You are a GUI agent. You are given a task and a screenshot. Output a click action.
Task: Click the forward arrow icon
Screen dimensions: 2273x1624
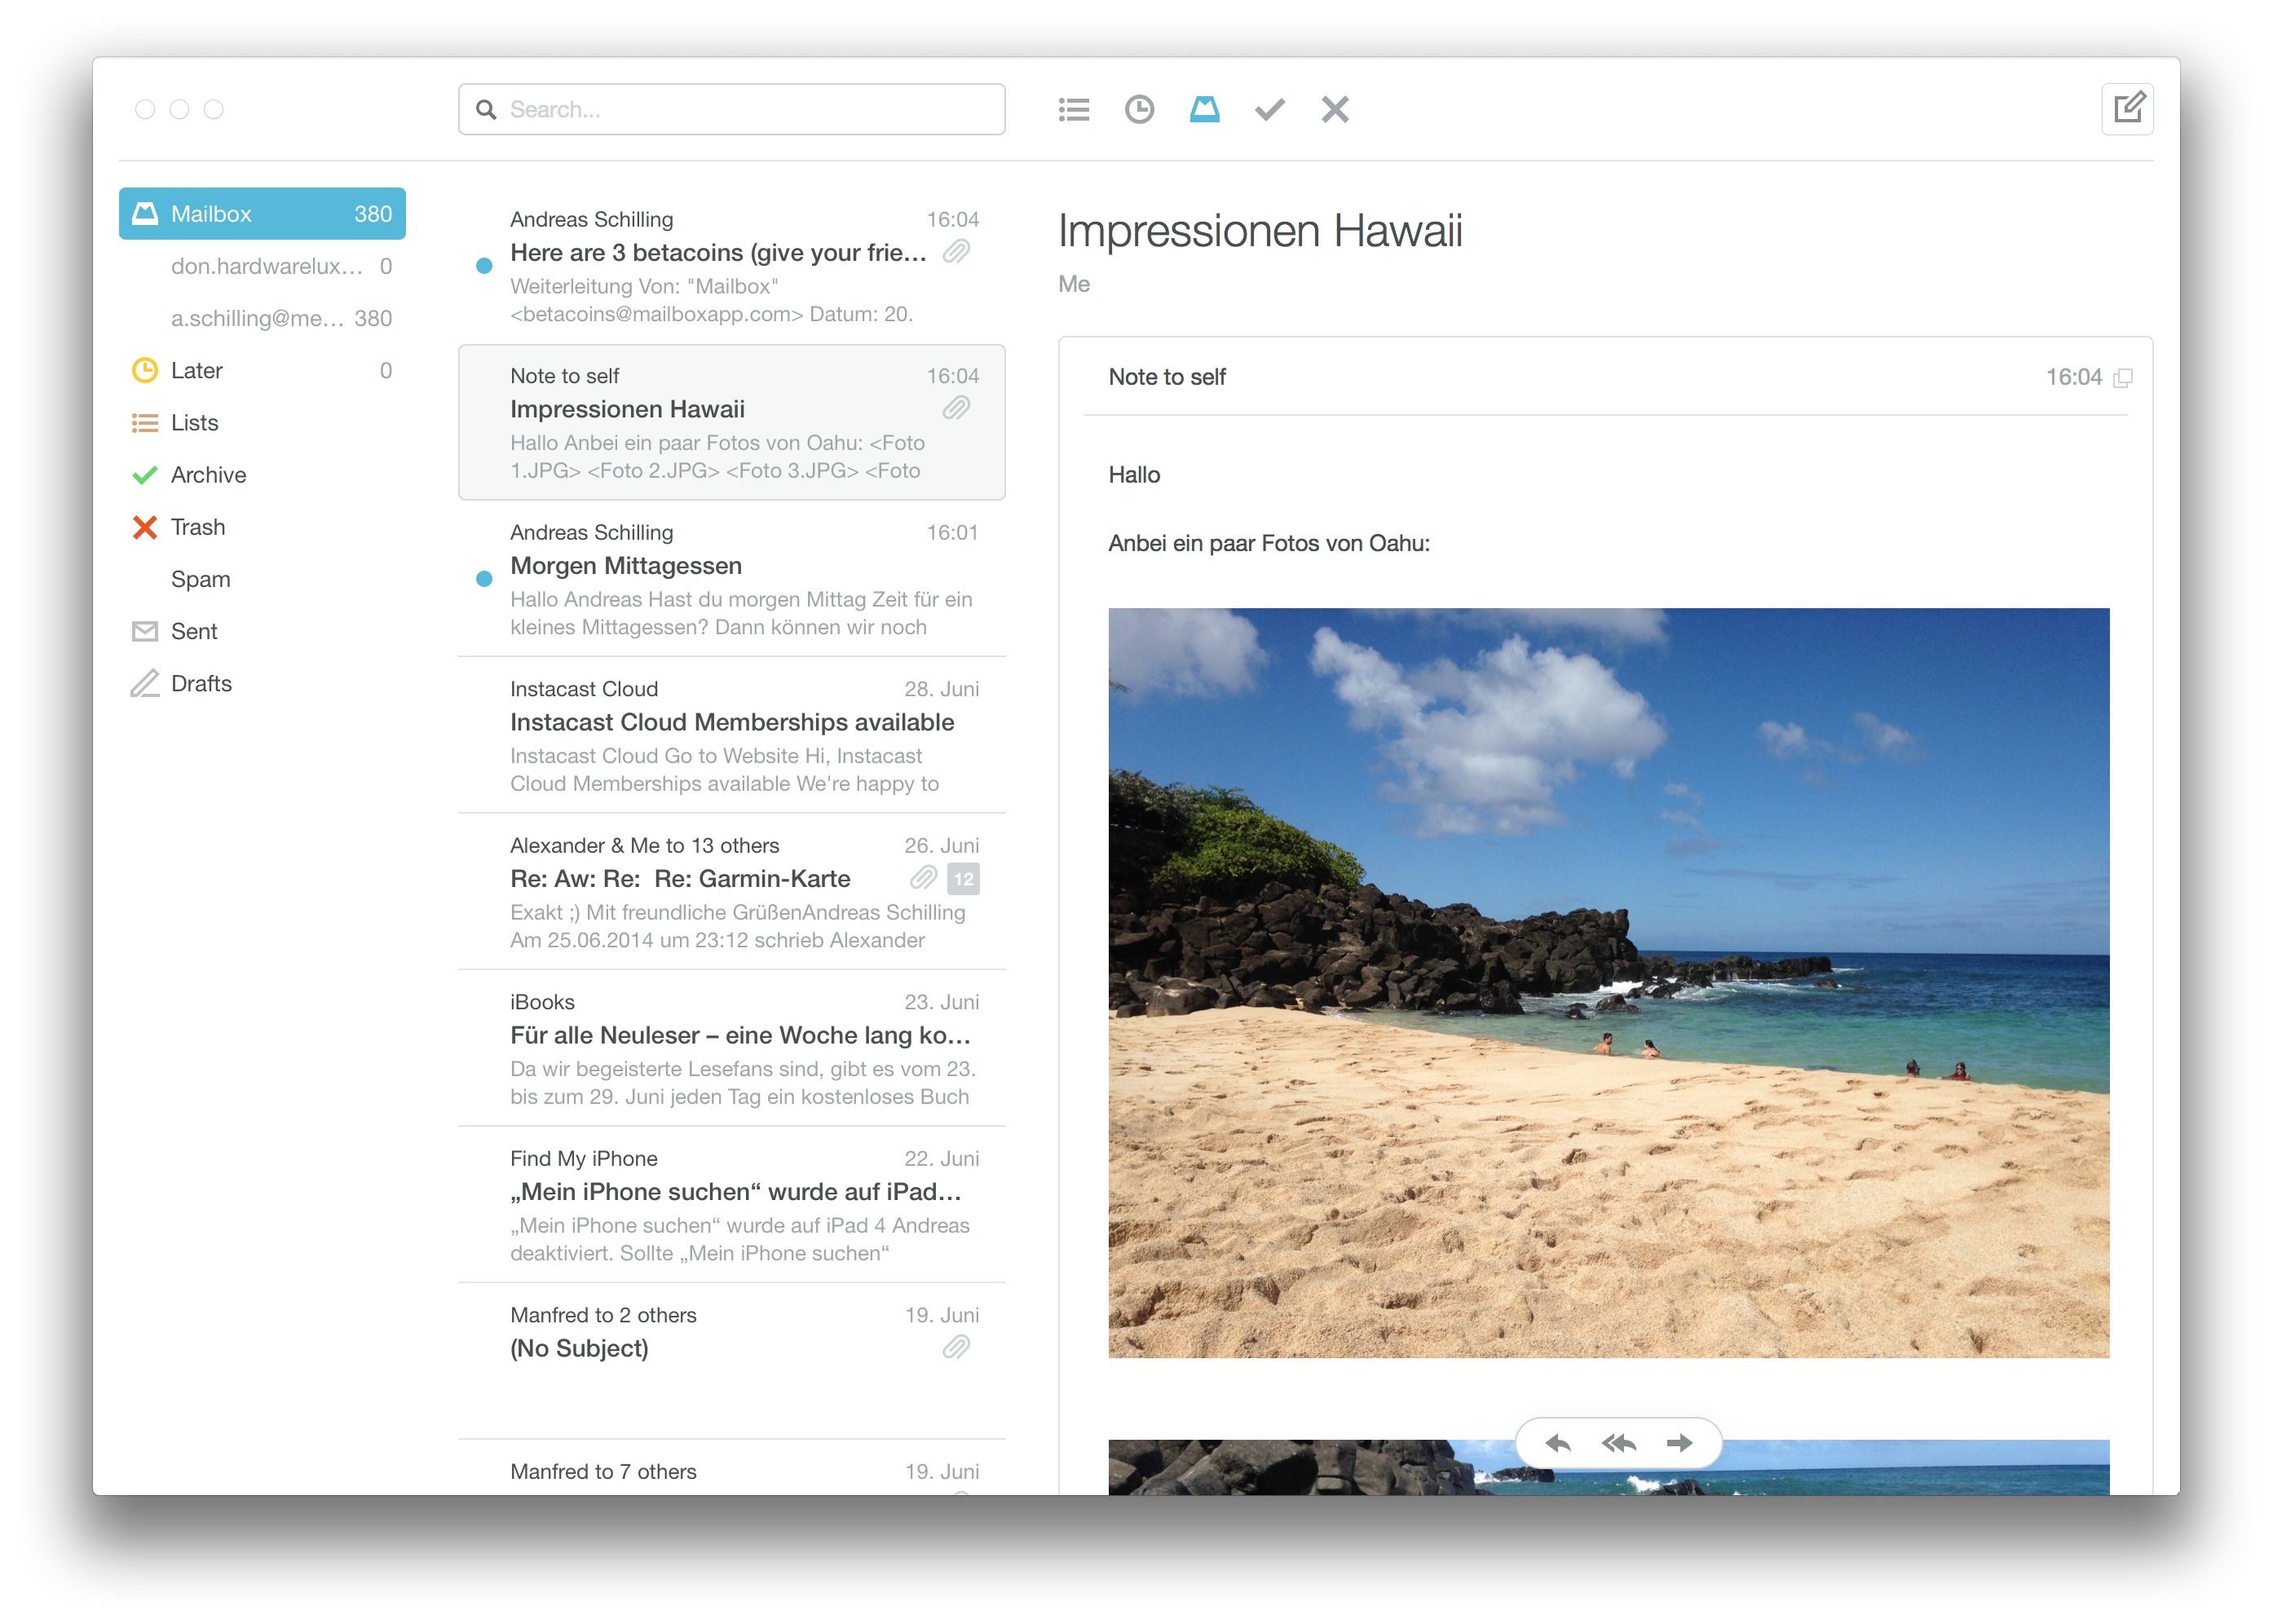coord(1679,1442)
